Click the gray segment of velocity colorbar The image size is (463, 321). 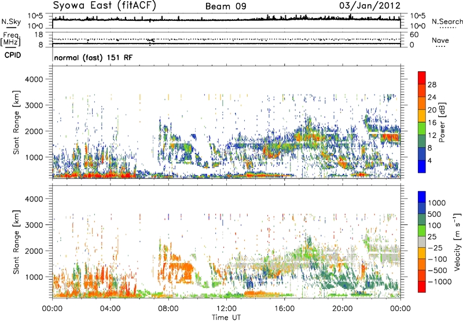tap(422, 242)
